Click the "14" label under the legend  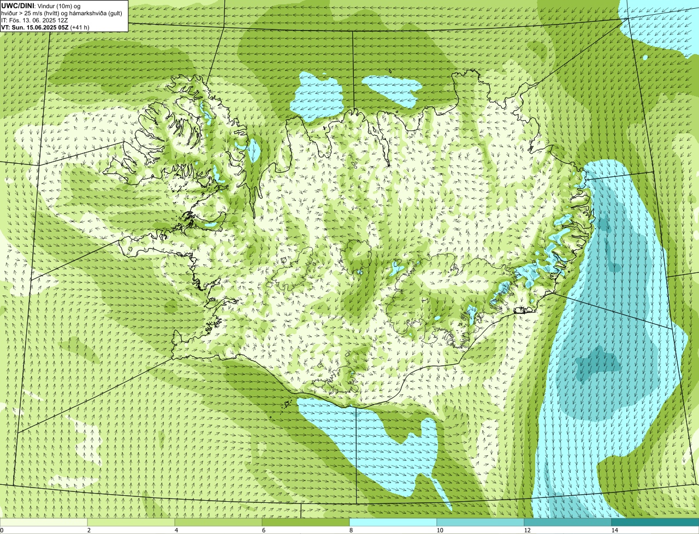coord(614,530)
